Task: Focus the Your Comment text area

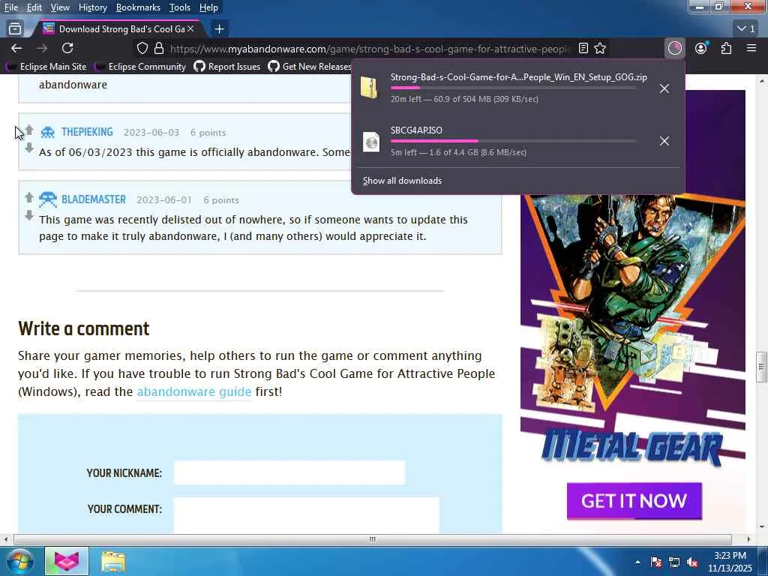Action: tap(307, 515)
